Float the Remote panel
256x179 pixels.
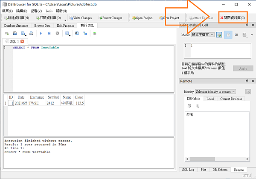coord(247,81)
